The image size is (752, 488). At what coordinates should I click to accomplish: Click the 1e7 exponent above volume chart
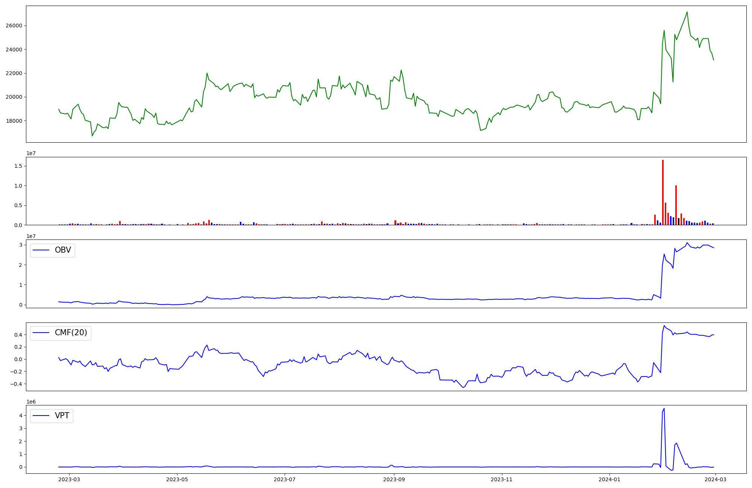point(31,153)
